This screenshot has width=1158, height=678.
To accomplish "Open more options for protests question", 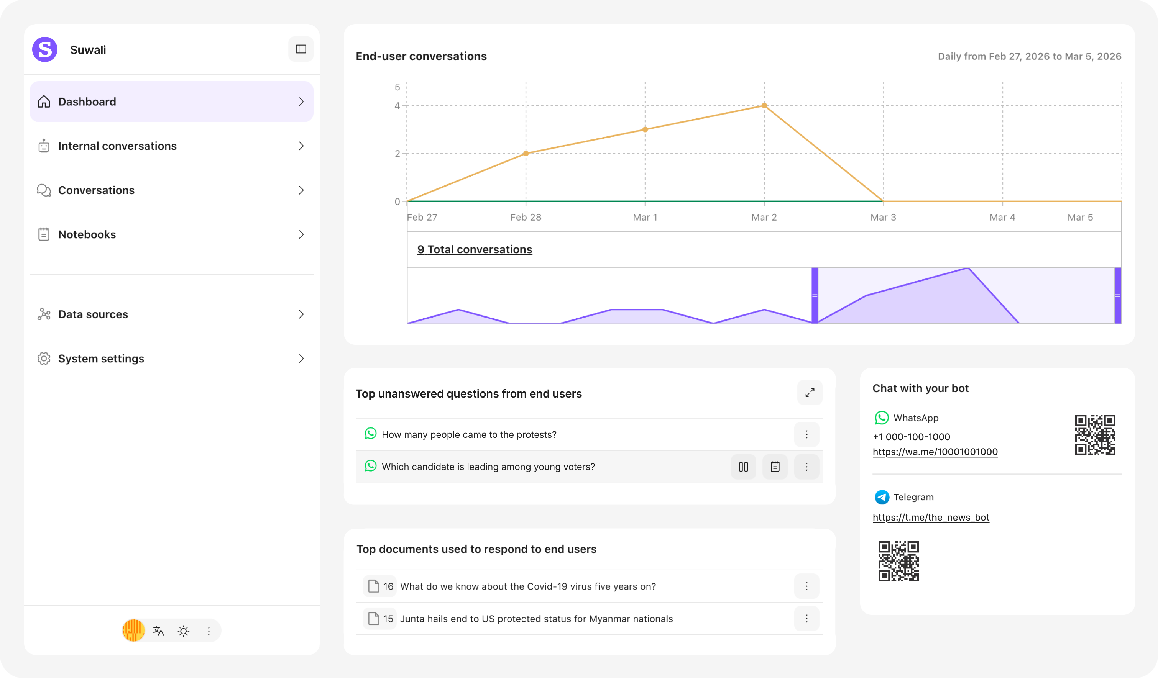I will [806, 434].
